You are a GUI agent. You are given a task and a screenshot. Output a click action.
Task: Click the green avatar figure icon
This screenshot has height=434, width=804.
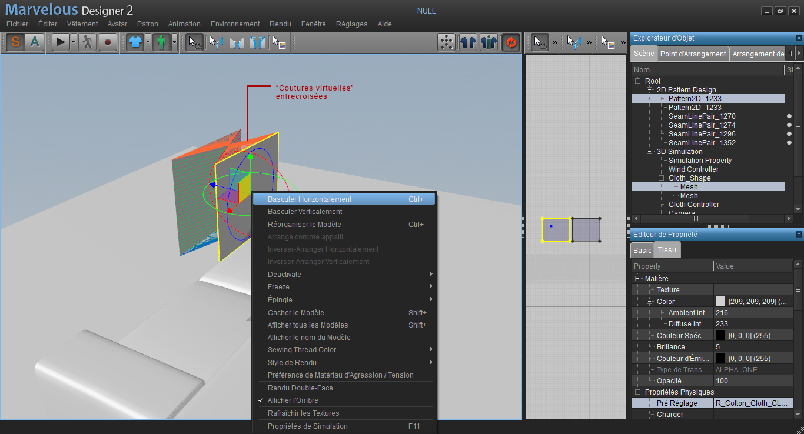tap(162, 42)
